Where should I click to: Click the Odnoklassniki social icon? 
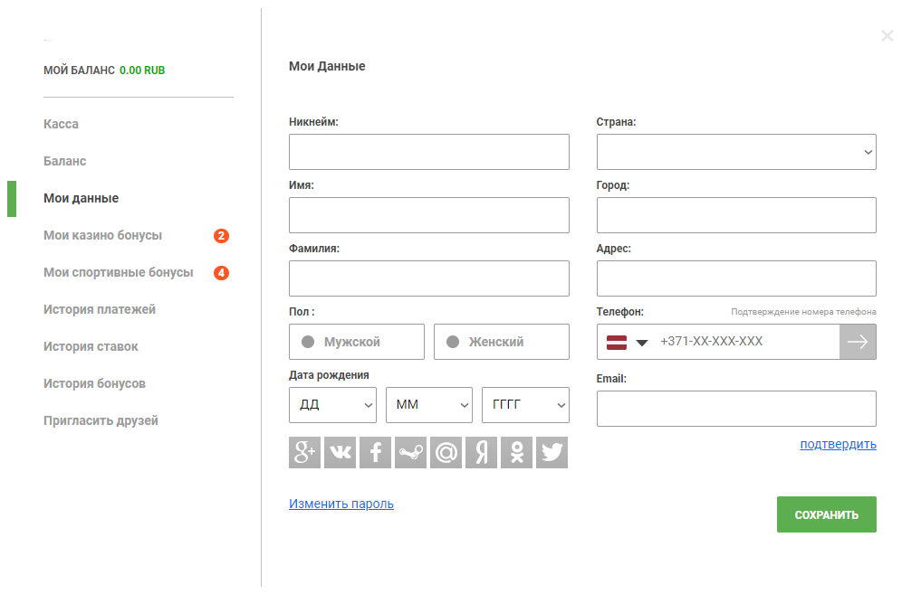(x=517, y=452)
